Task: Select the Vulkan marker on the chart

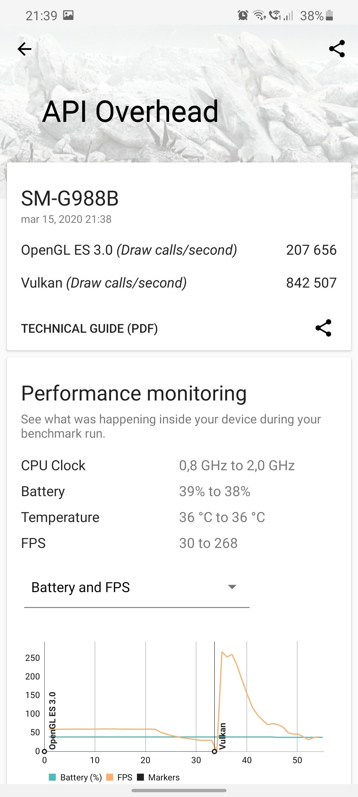Action: point(214,751)
